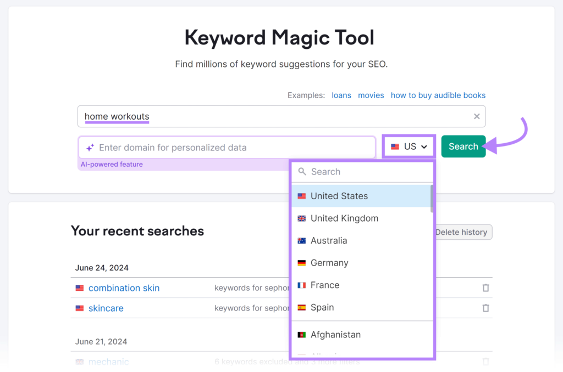
Task: Open the skincare recent search
Action: [x=106, y=308]
